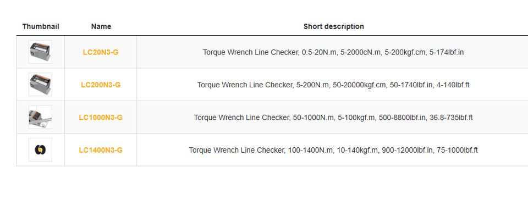
Task: Click the 5-174lbf.in value text
Action: click(447, 52)
